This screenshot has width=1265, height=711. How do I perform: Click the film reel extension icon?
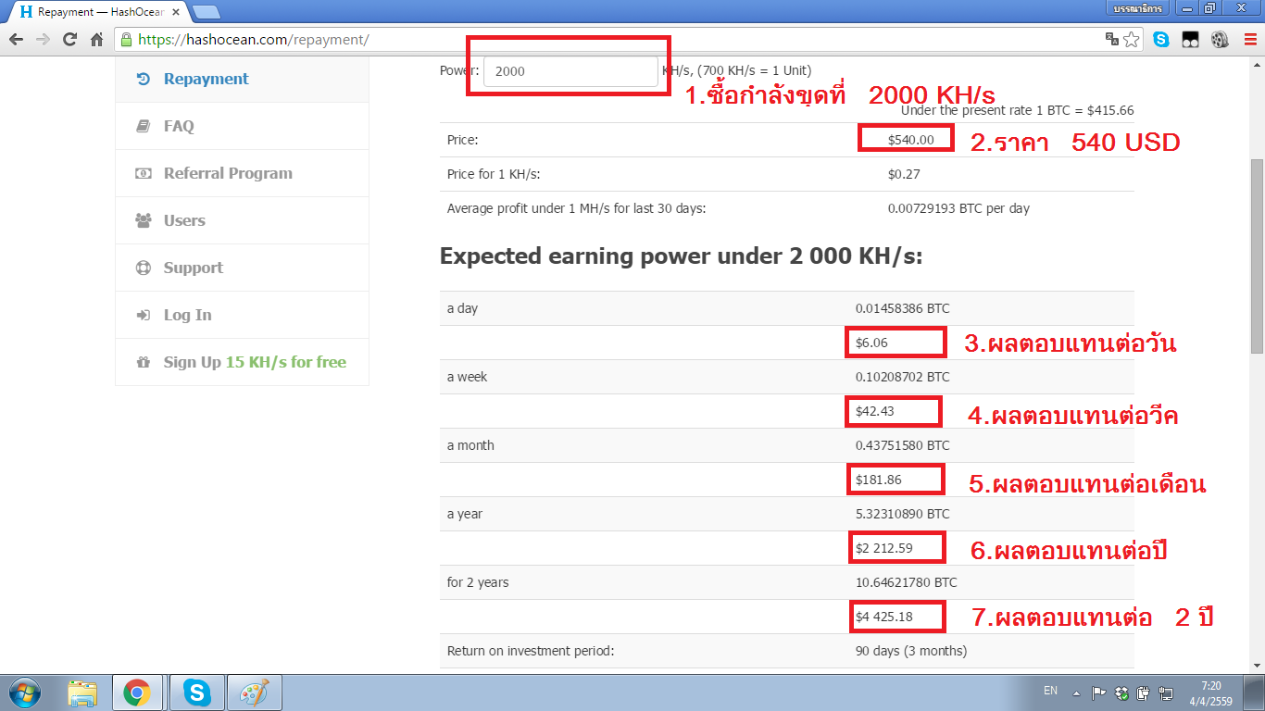[1220, 40]
